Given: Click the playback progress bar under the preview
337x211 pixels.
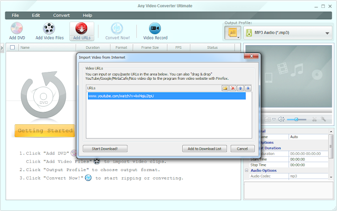Looking at the screenshot, I should click(x=297, y=112).
